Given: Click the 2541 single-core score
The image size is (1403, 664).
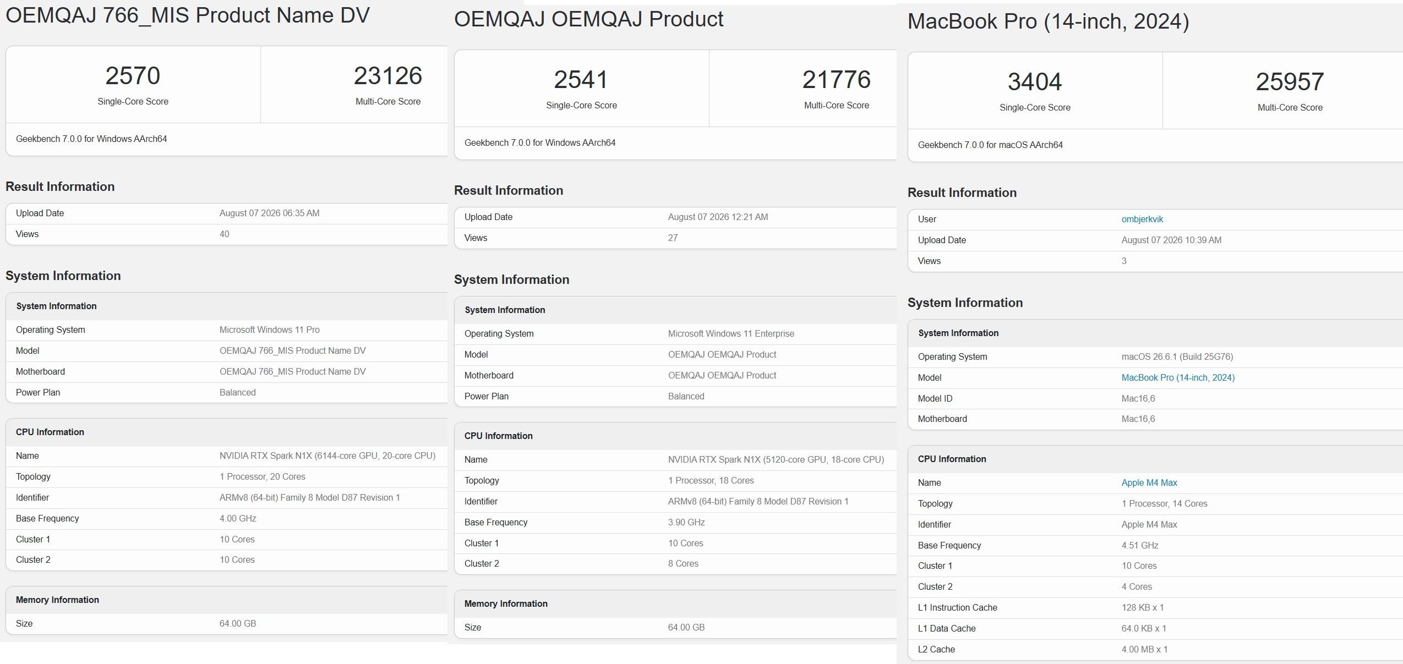Looking at the screenshot, I should (x=581, y=79).
